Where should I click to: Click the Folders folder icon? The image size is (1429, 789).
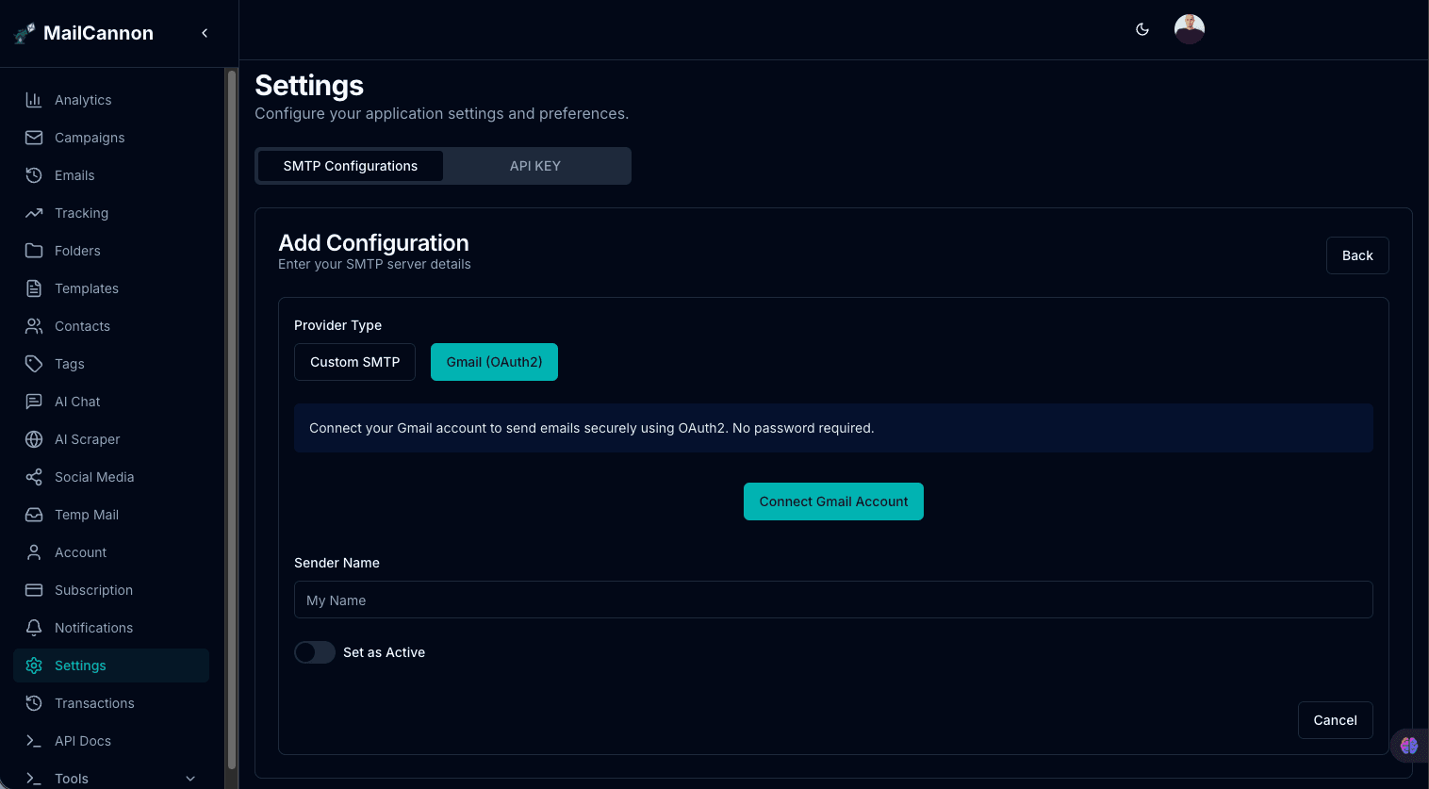(x=34, y=251)
